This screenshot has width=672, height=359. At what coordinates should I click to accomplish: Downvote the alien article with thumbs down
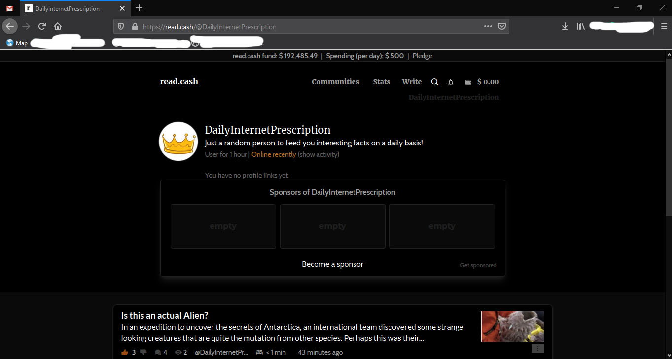pos(143,352)
